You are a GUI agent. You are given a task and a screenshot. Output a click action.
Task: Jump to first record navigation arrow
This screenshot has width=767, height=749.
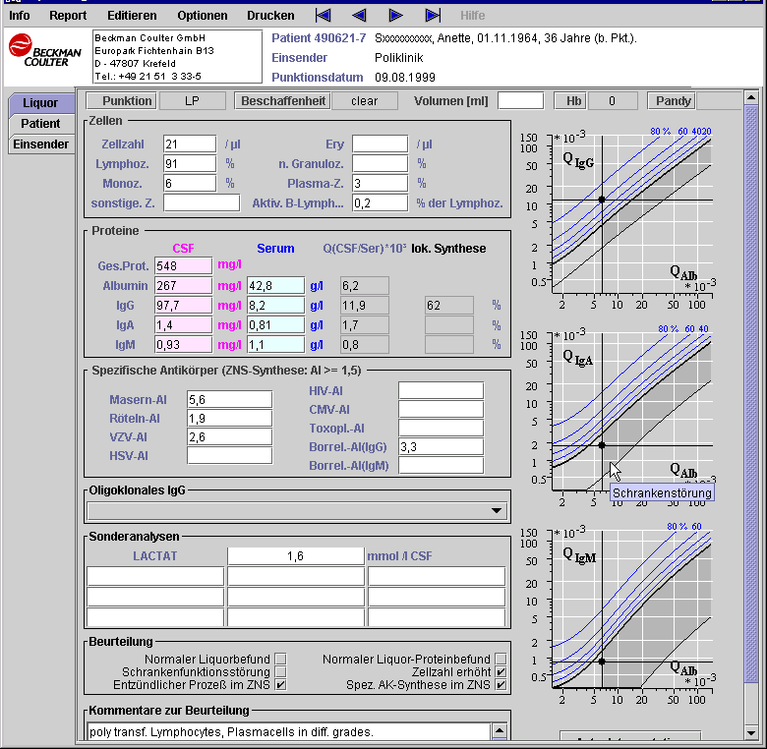[x=324, y=16]
